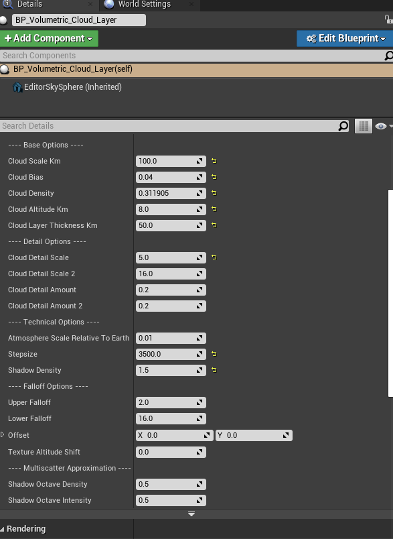Image resolution: width=393 pixels, height=539 pixels.
Task: Close the World Settings tab
Action: (191, 4)
